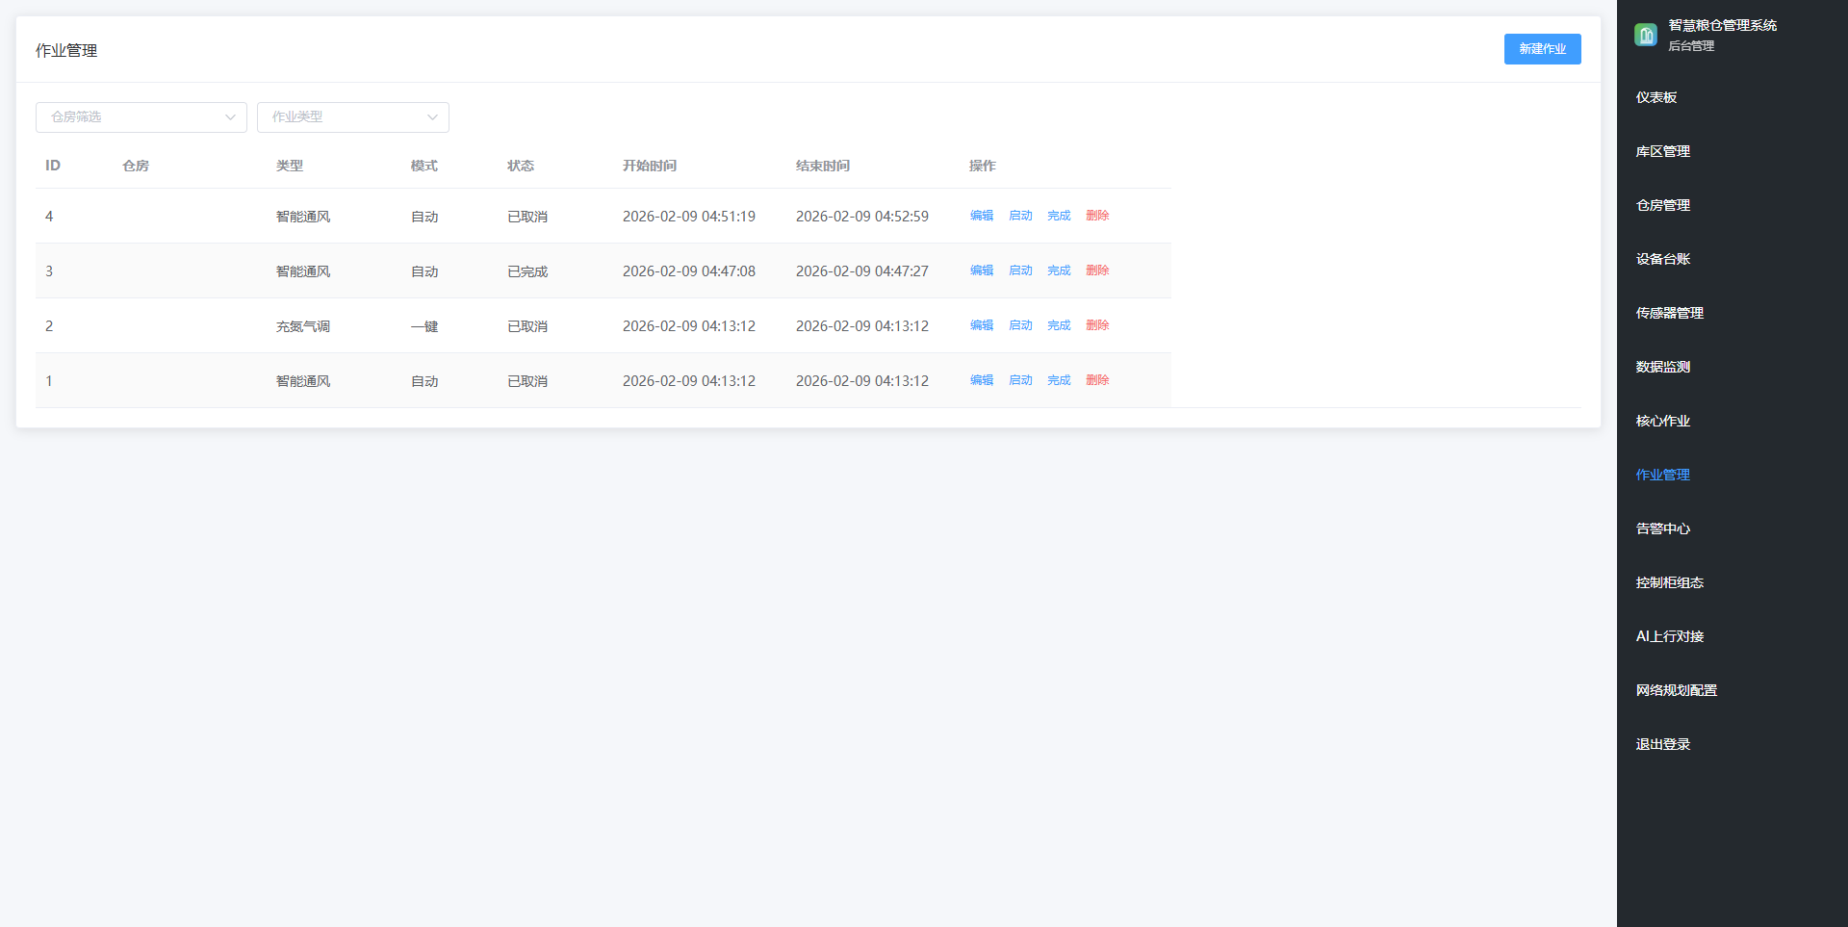Delete job ID 4 via 删除
The width and height of the screenshot is (1848, 927).
pyautogui.click(x=1096, y=216)
